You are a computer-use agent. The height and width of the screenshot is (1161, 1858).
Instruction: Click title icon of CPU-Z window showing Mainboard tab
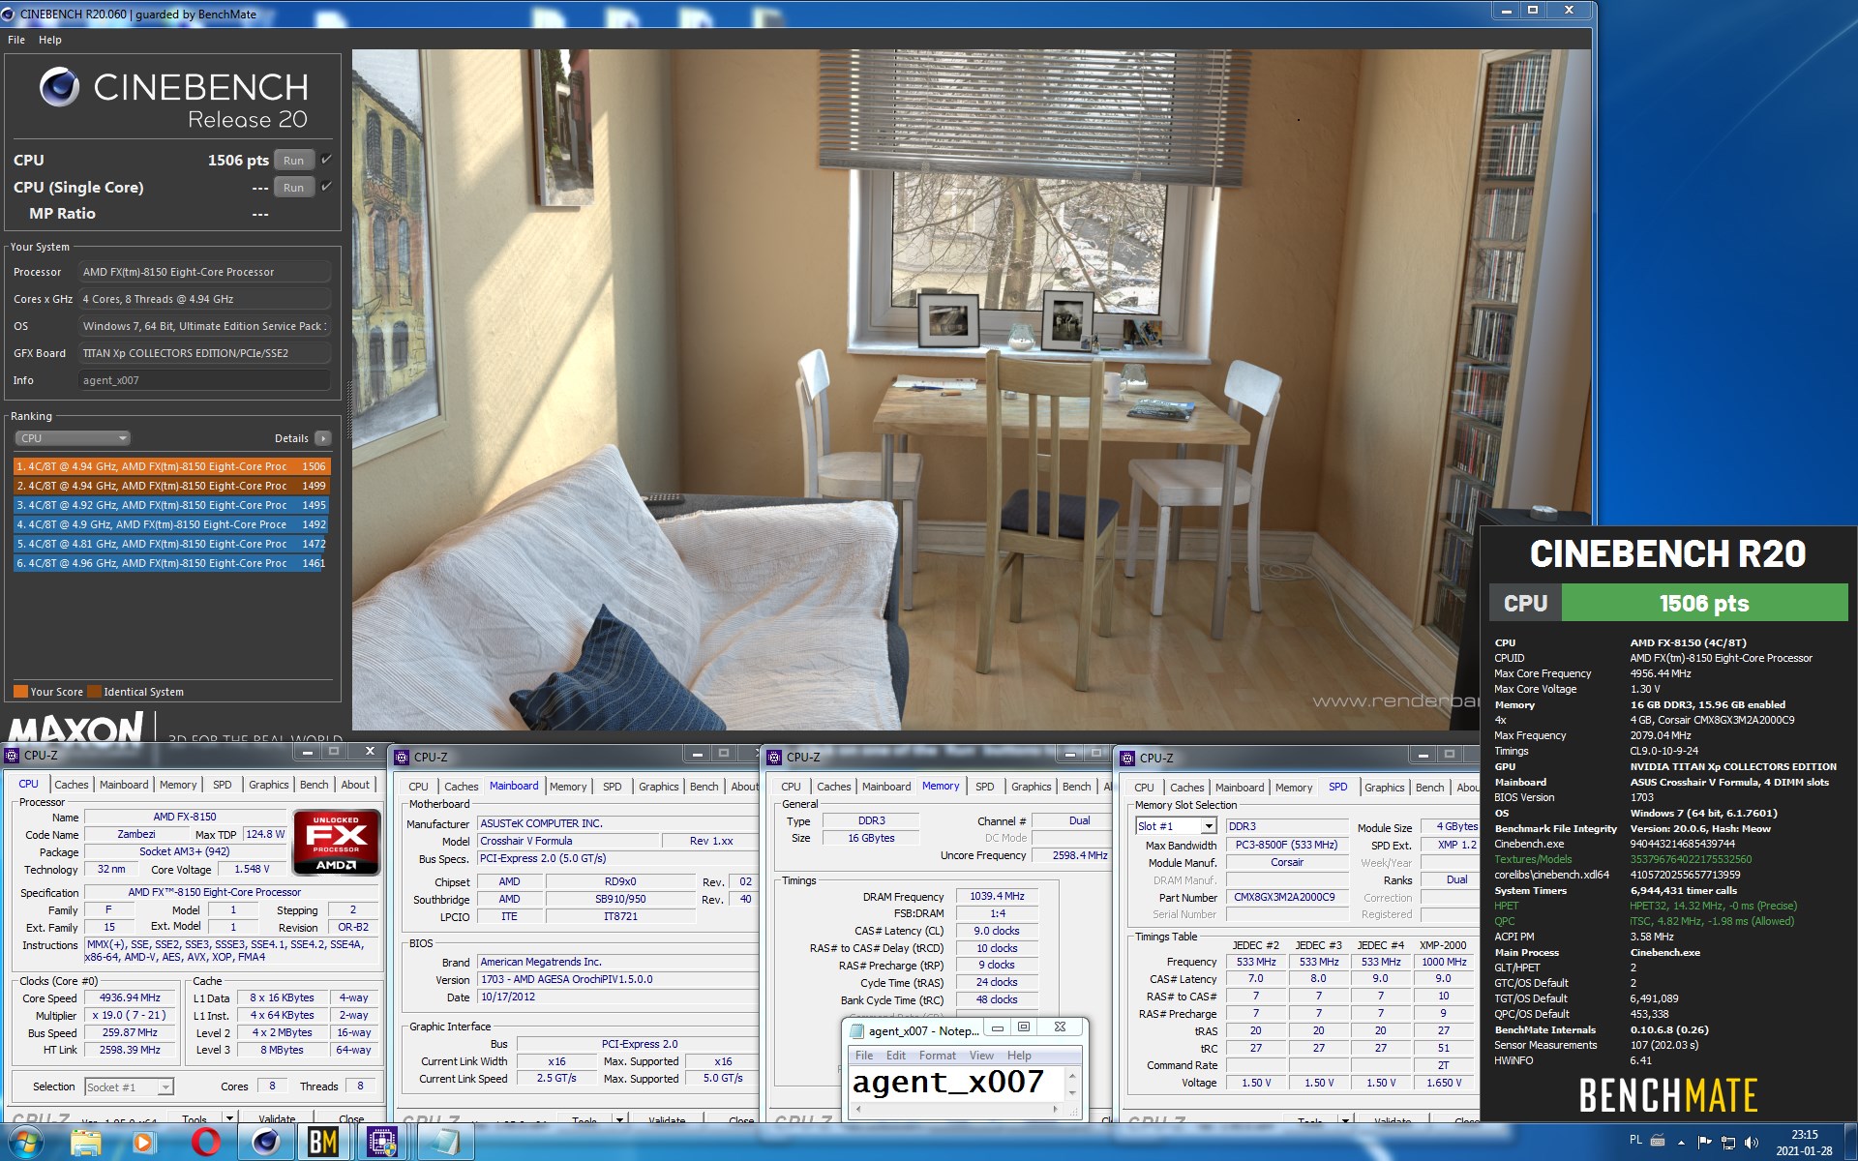click(x=402, y=757)
